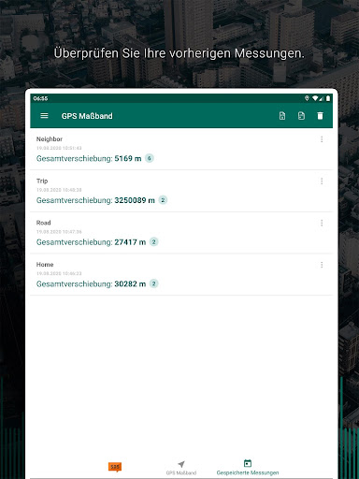Open the SOS tab
Image resolution: width=359 pixels, height=479 pixels.
(x=115, y=467)
